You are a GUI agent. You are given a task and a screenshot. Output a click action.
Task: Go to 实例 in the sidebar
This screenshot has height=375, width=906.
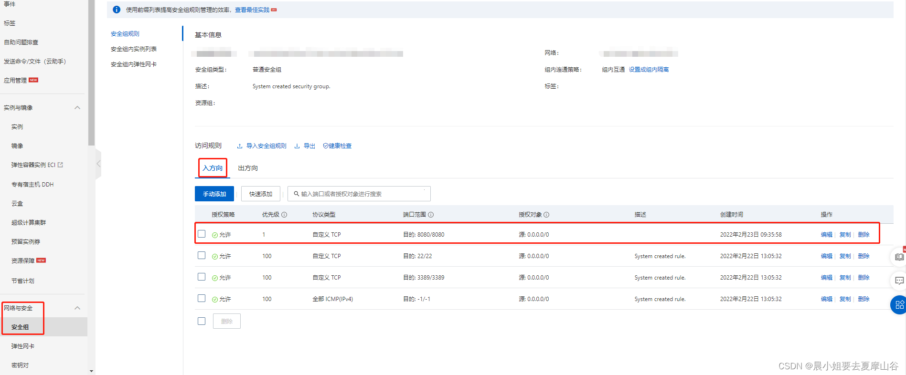[17, 127]
